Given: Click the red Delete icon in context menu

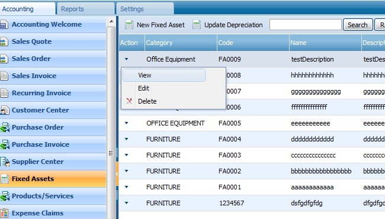Looking at the screenshot, I should point(129,101).
